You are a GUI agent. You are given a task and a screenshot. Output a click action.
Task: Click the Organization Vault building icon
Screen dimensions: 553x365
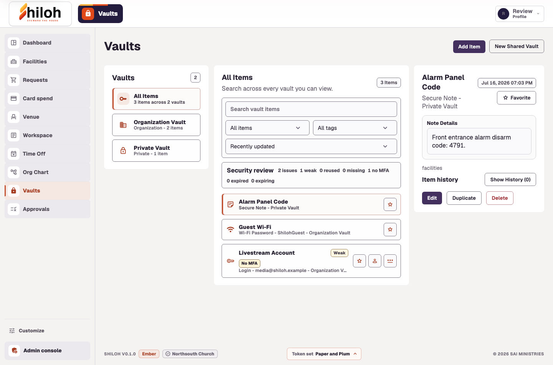coord(123,125)
